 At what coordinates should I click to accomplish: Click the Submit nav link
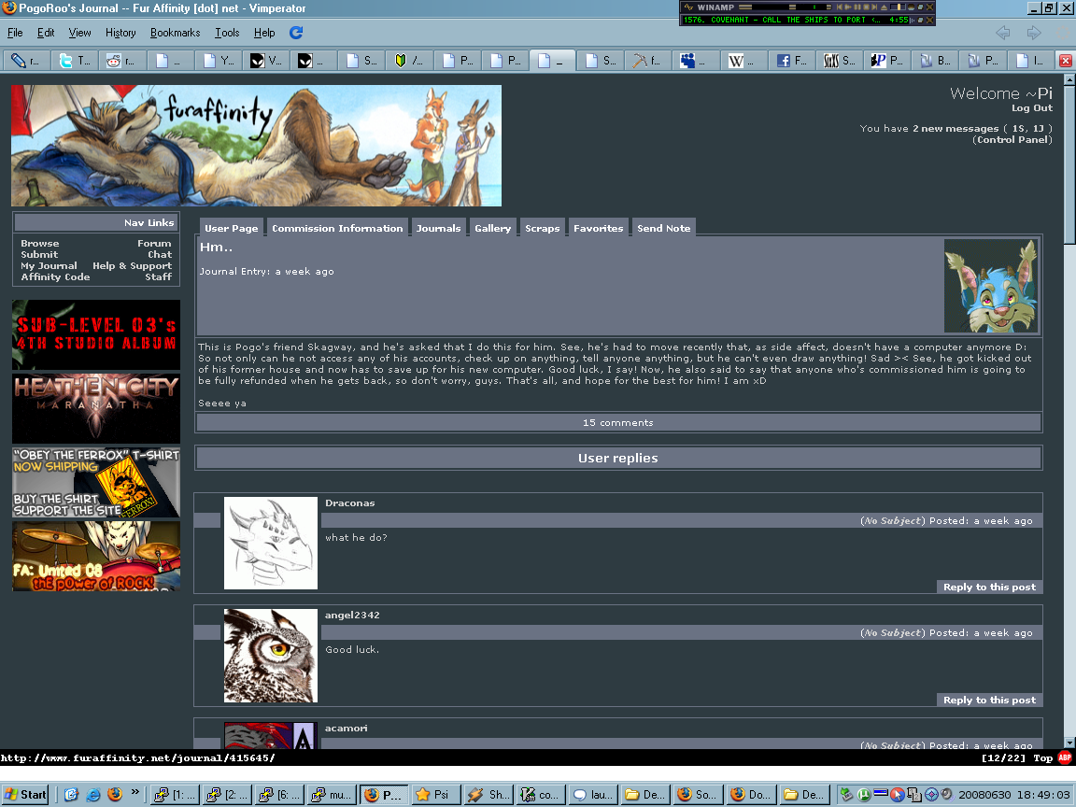coord(39,254)
